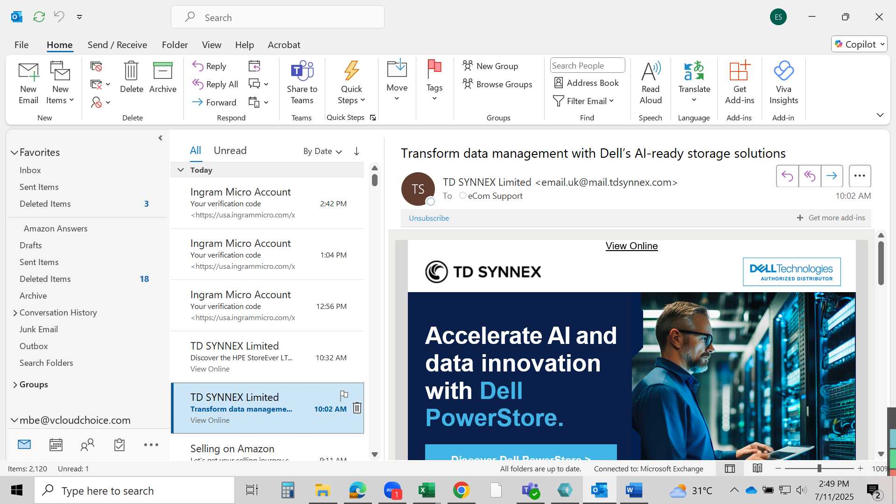
Task: Open Quick Steps dropdown
Action: (351, 83)
